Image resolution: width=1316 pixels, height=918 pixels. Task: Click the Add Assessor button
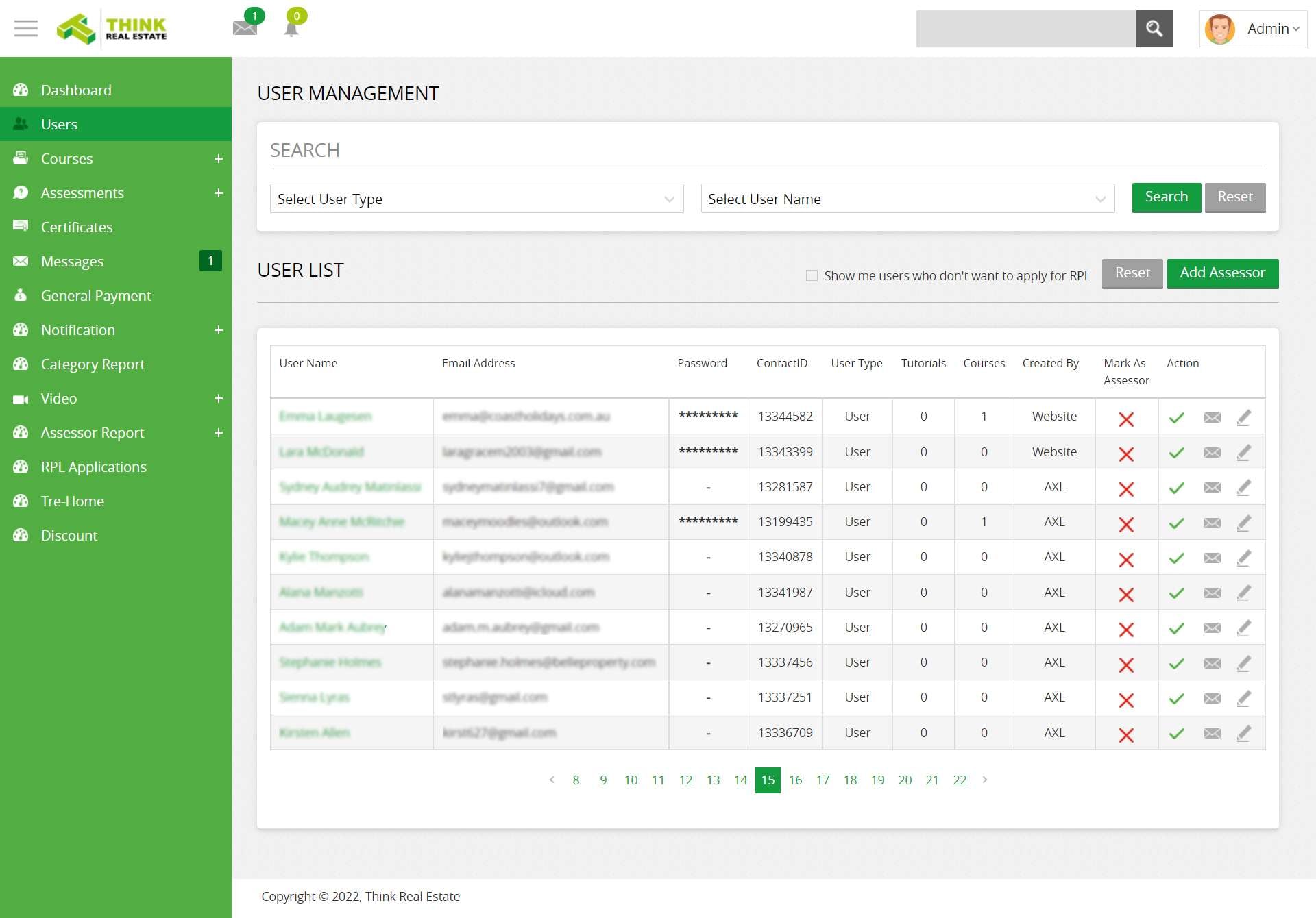click(1223, 273)
